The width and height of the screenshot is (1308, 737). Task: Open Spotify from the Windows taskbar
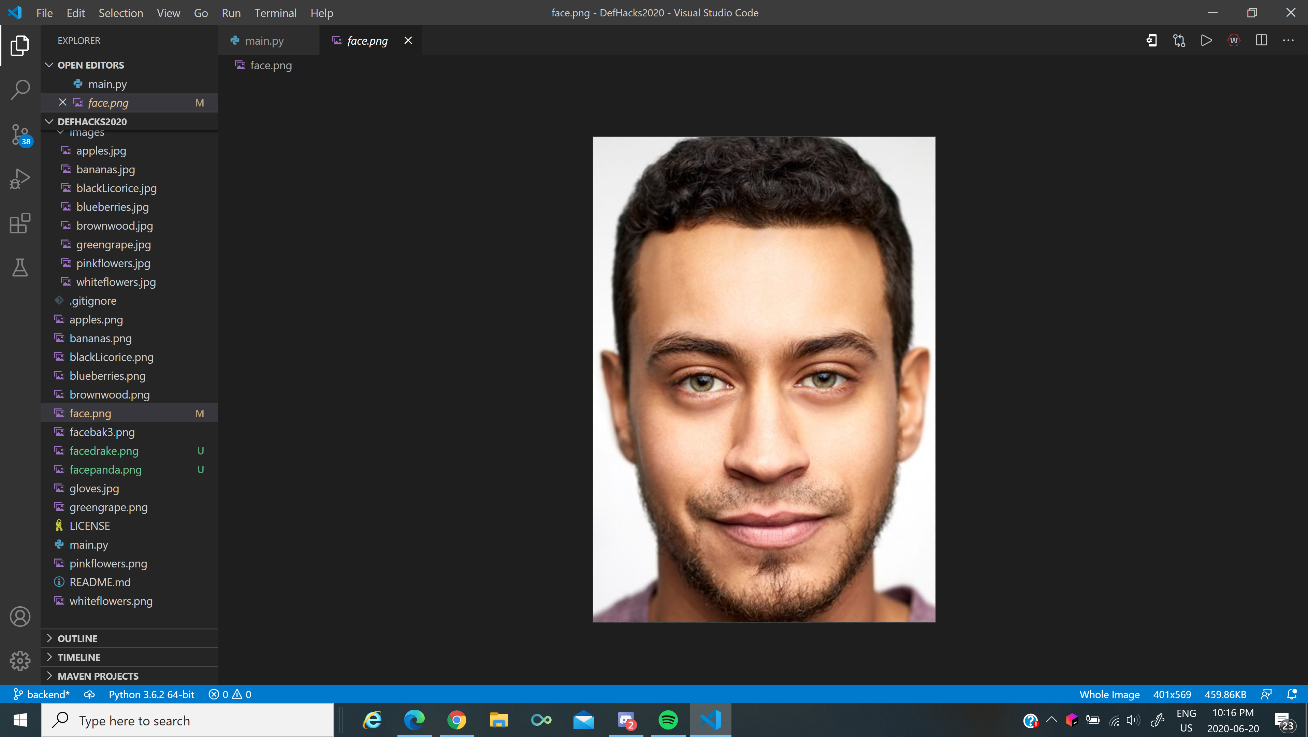coord(668,720)
